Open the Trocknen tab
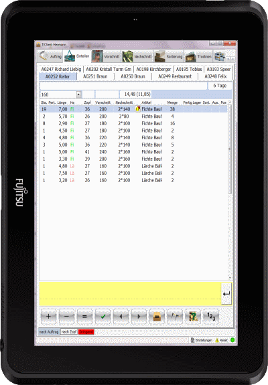Screen dimensions: 268x385 pyautogui.click(x=198, y=56)
